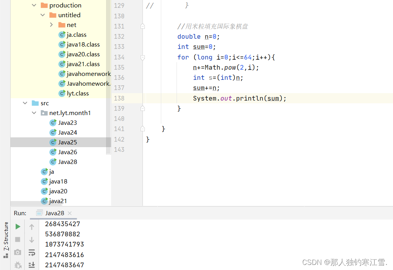393x270 pixels.
Task: Fold the for loop at line 134
Action: tap(142, 58)
